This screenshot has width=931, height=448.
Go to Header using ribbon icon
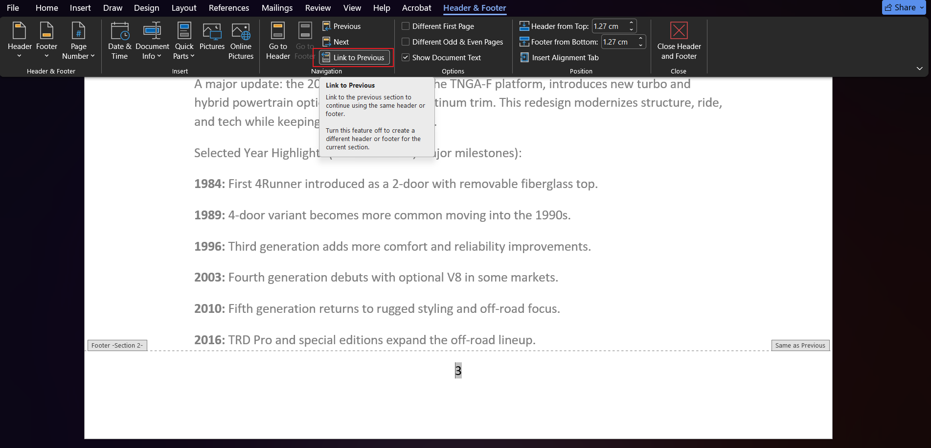pos(278,41)
